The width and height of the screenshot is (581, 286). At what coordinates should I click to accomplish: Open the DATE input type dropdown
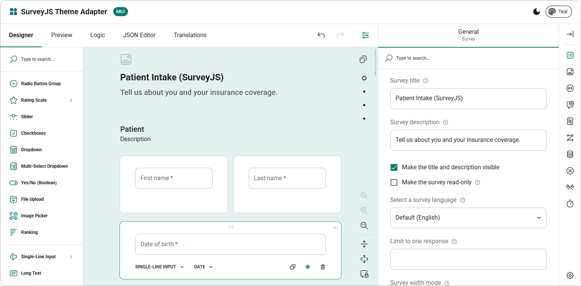coord(204,267)
